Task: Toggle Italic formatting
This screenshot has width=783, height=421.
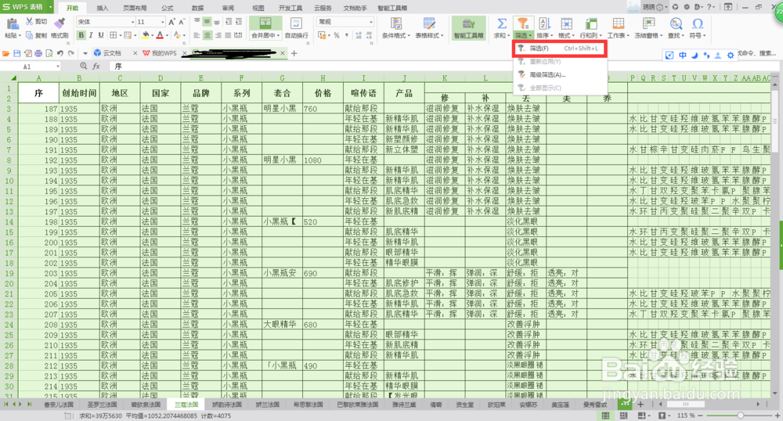Action: pyautogui.click(x=91, y=35)
